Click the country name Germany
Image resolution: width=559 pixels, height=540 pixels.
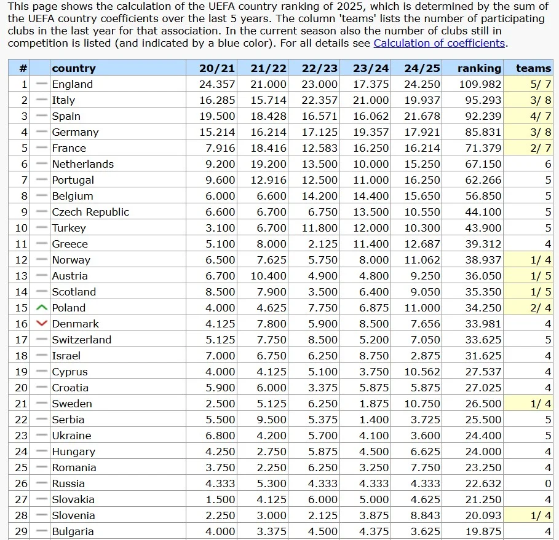[x=75, y=132]
